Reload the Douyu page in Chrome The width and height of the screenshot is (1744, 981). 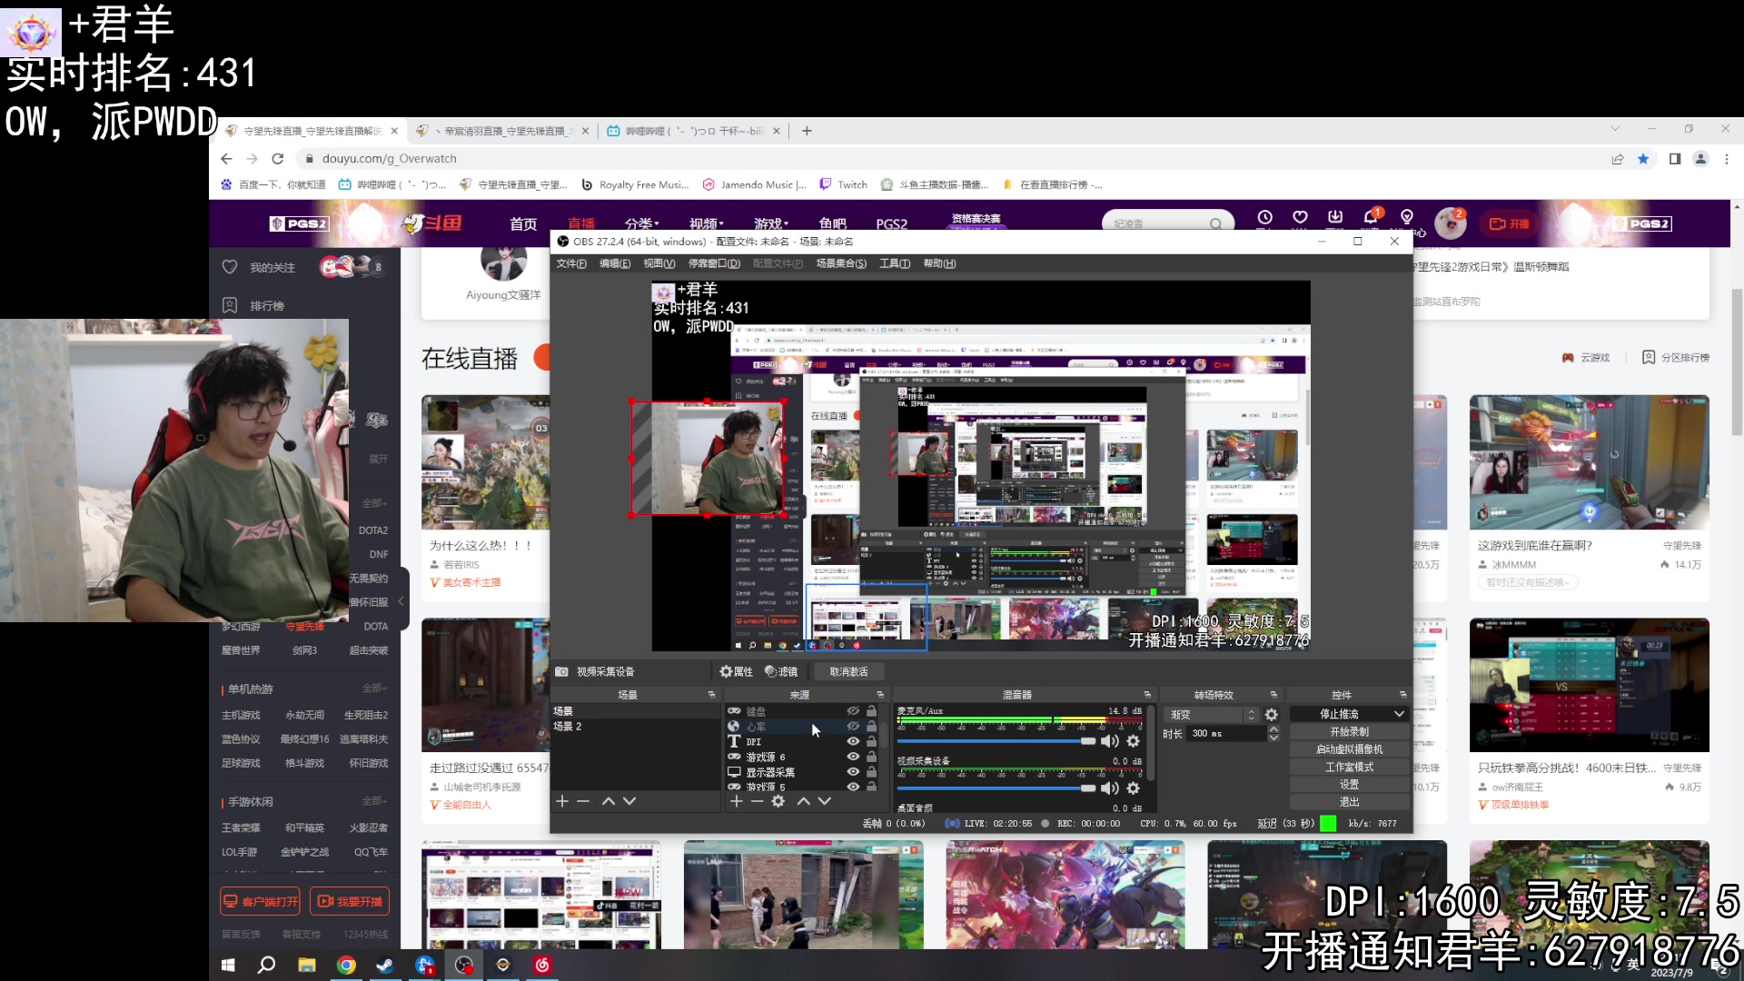277,159
